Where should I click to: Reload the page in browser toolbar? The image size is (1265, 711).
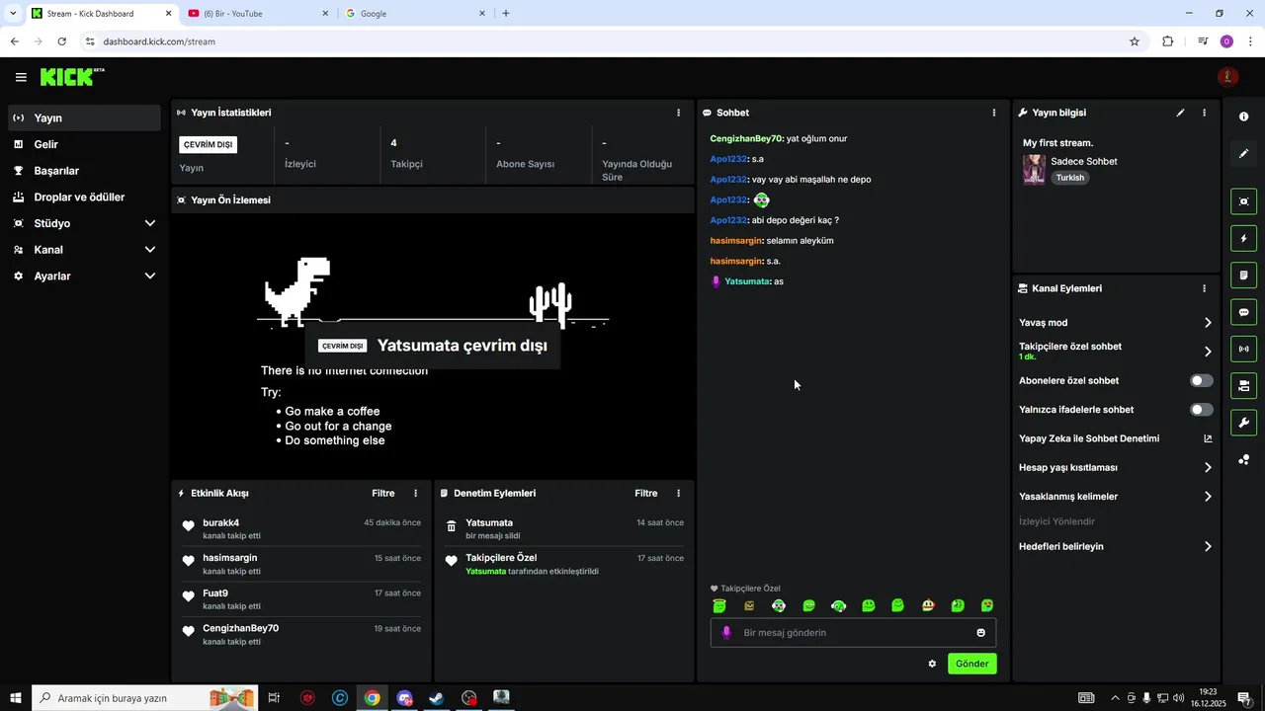pyautogui.click(x=61, y=41)
